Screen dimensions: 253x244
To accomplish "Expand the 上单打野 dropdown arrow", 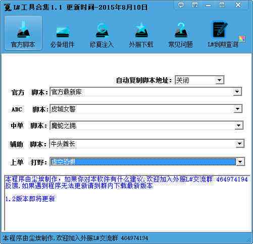I will (x=240, y=162).
